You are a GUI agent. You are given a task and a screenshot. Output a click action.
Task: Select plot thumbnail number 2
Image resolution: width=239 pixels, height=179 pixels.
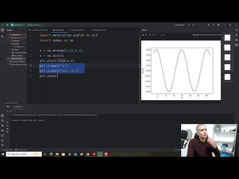[x=227, y=57]
